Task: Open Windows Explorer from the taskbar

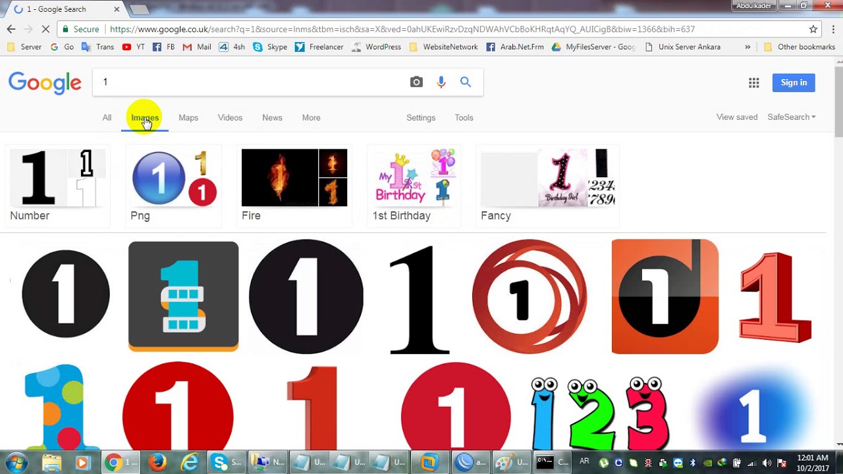Action: click(x=51, y=463)
